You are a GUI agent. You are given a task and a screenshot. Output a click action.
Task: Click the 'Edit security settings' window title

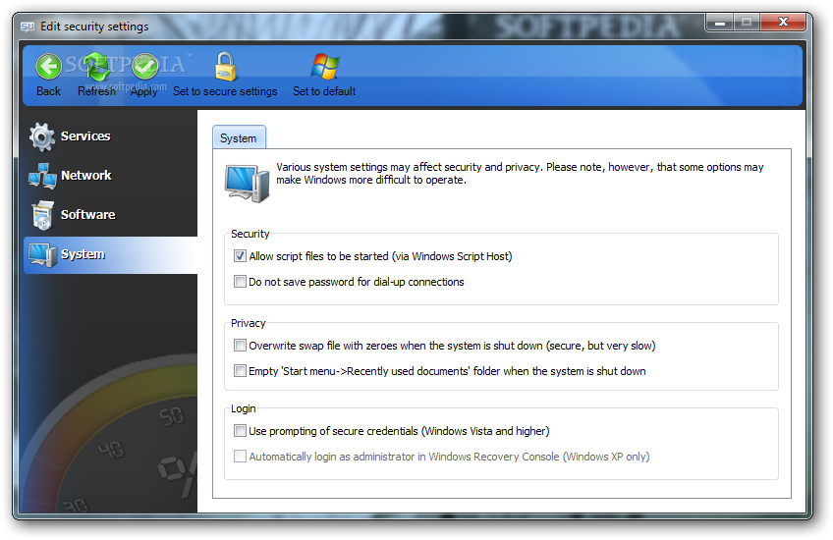(x=94, y=27)
